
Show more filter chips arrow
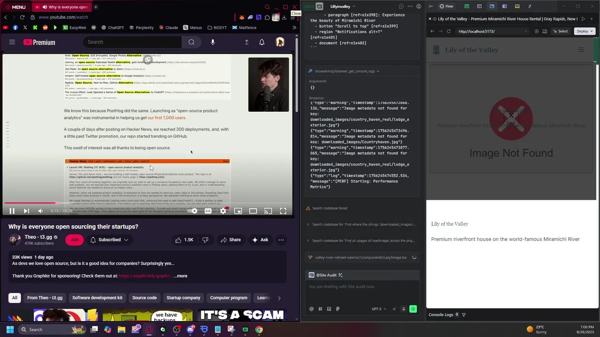click(x=279, y=298)
